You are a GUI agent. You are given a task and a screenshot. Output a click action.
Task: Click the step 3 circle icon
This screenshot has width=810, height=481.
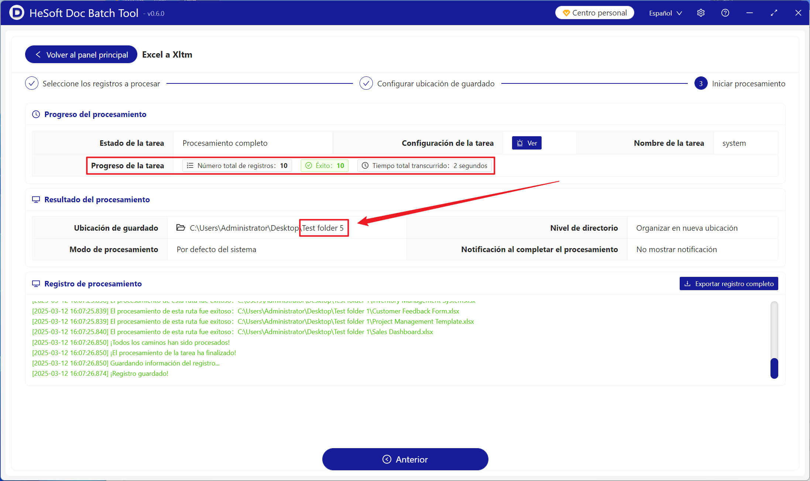[x=701, y=83]
